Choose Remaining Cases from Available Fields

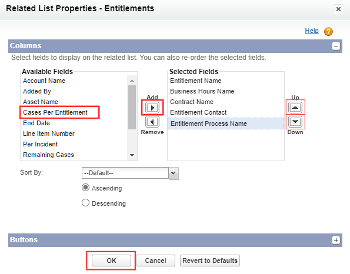click(48, 155)
